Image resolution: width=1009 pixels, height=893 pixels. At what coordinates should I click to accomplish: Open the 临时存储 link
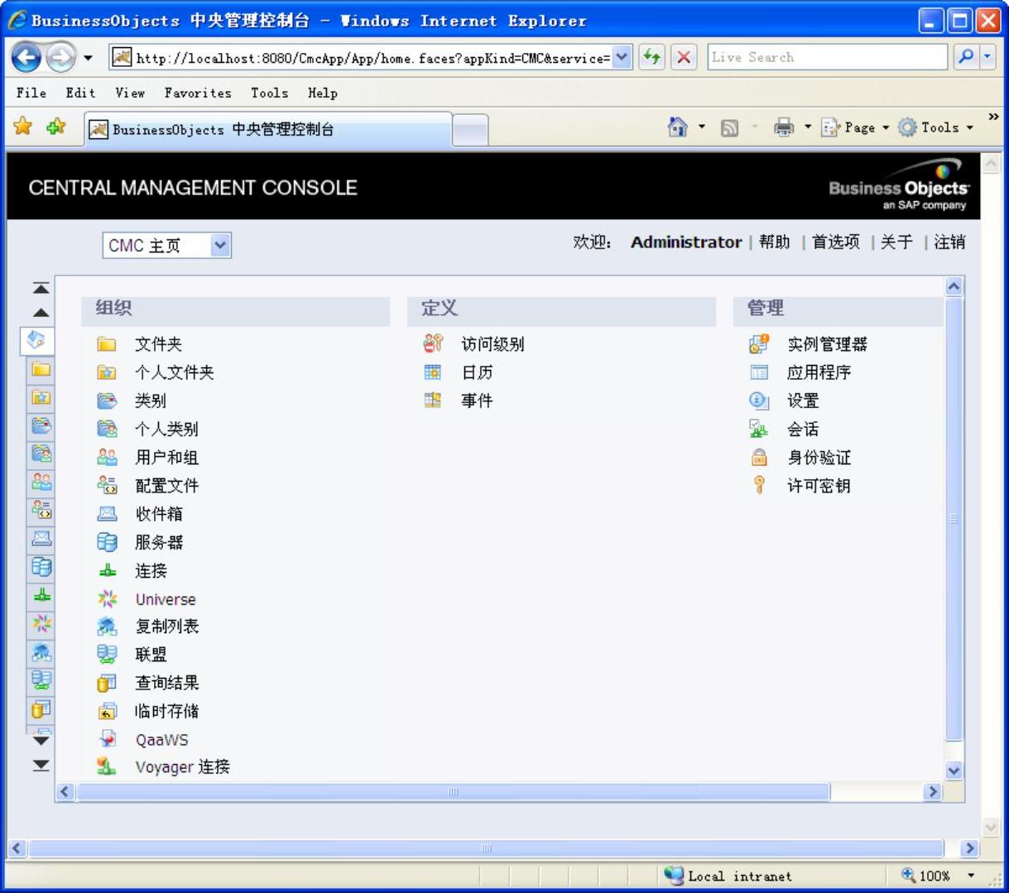(167, 711)
